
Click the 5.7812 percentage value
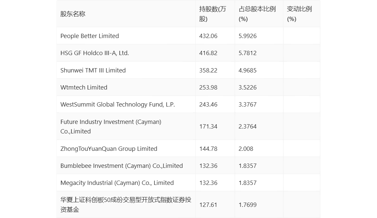click(248, 53)
